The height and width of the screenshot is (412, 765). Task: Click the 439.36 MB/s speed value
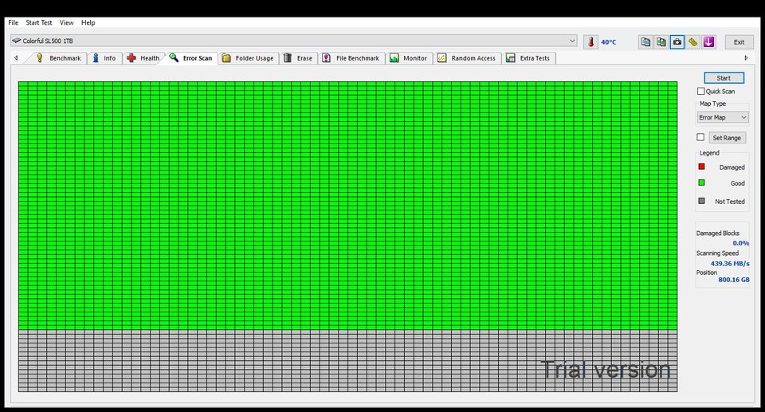730,264
